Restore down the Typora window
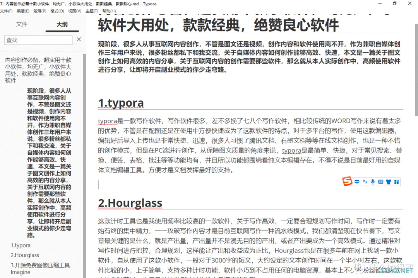Screen dimensions: 418x278 pyautogui.click(x=395, y=3)
